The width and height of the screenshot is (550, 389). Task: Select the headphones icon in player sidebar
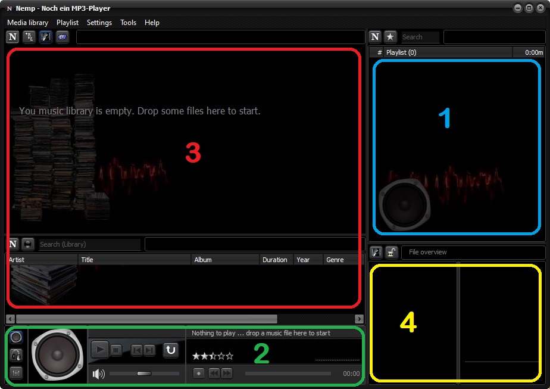(16, 355)
